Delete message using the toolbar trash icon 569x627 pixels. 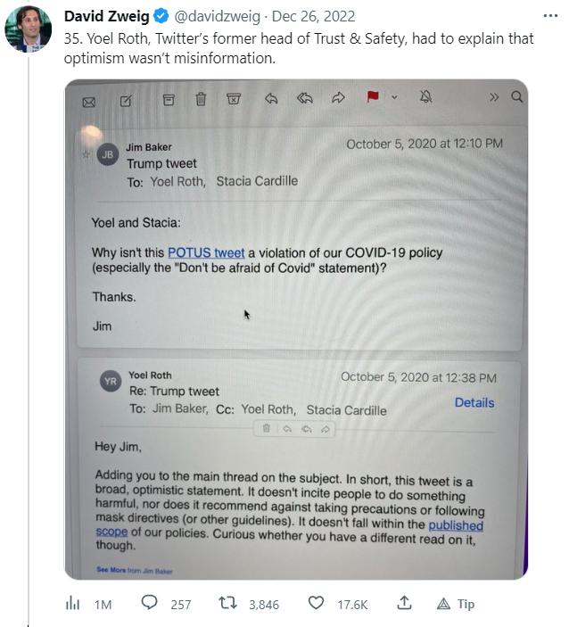pyautogui.click(x=202, y=99)
